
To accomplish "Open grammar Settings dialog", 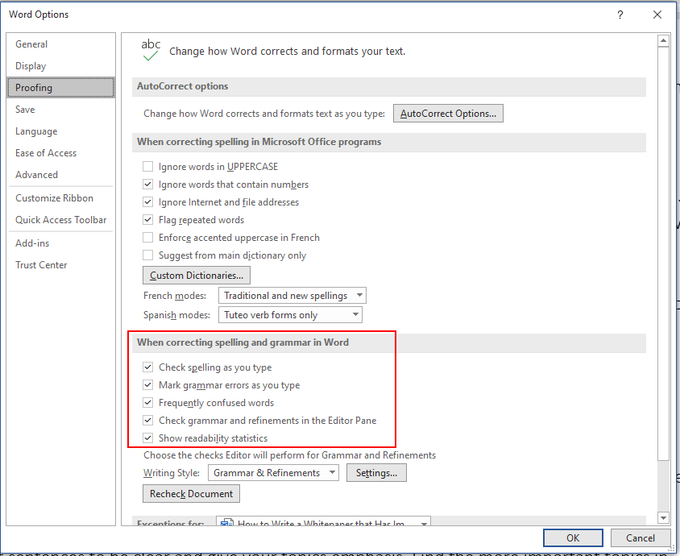I will (376, 473).
